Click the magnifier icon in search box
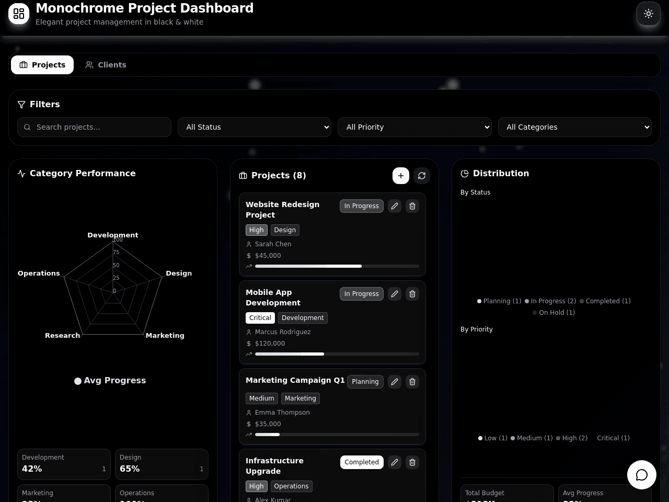Image resolution: width=669 pixels, height=502 pixels. (x=27, y=127)
